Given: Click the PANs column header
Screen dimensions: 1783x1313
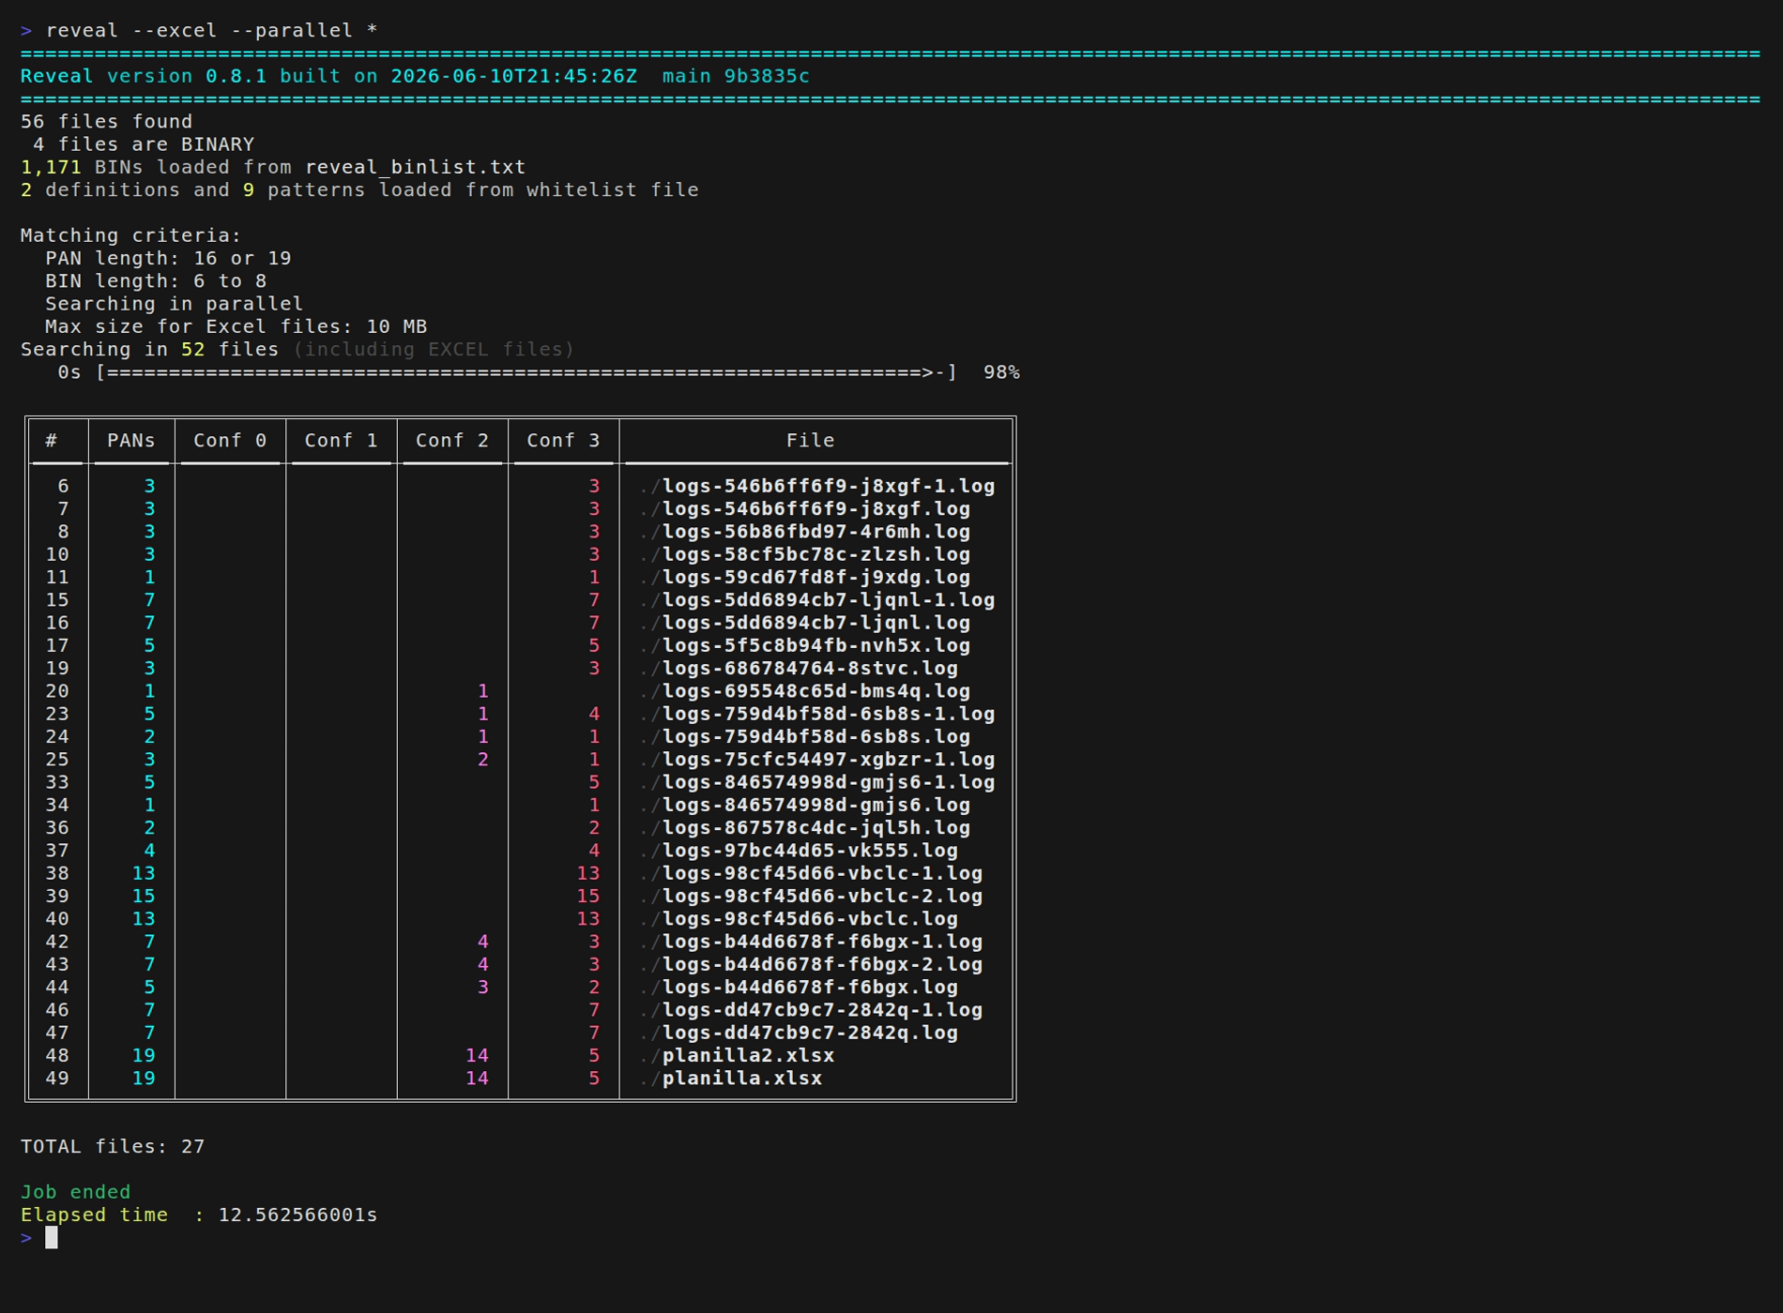Looking at the screenshot, I should 131,441.
